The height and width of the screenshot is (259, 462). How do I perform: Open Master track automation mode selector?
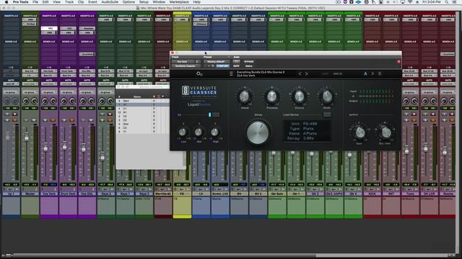click(x=30, y=84)
